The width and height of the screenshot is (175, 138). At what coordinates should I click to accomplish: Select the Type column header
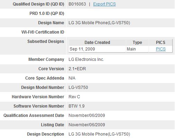(137, 43)
